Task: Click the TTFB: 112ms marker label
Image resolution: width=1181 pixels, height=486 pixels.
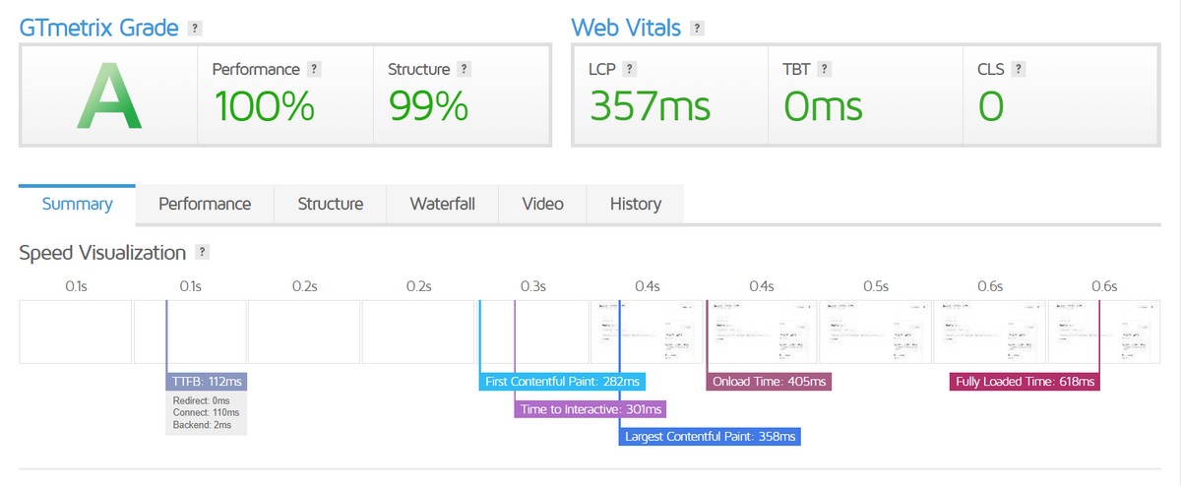Action: pos(206,381)
